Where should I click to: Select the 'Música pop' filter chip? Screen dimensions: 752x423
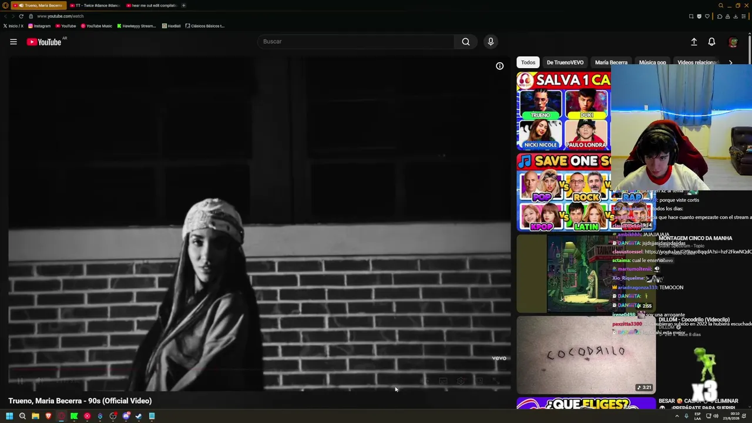(652, 62)
